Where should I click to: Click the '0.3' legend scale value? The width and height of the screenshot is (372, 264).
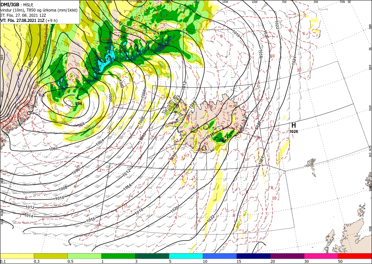tap(36, 261)
